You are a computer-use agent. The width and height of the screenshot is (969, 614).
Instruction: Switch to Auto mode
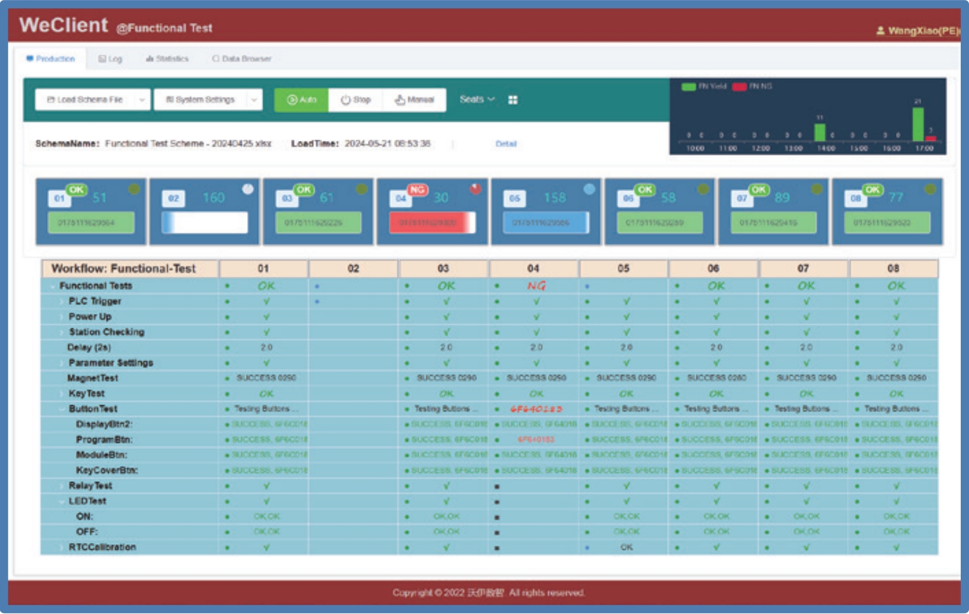302,100
